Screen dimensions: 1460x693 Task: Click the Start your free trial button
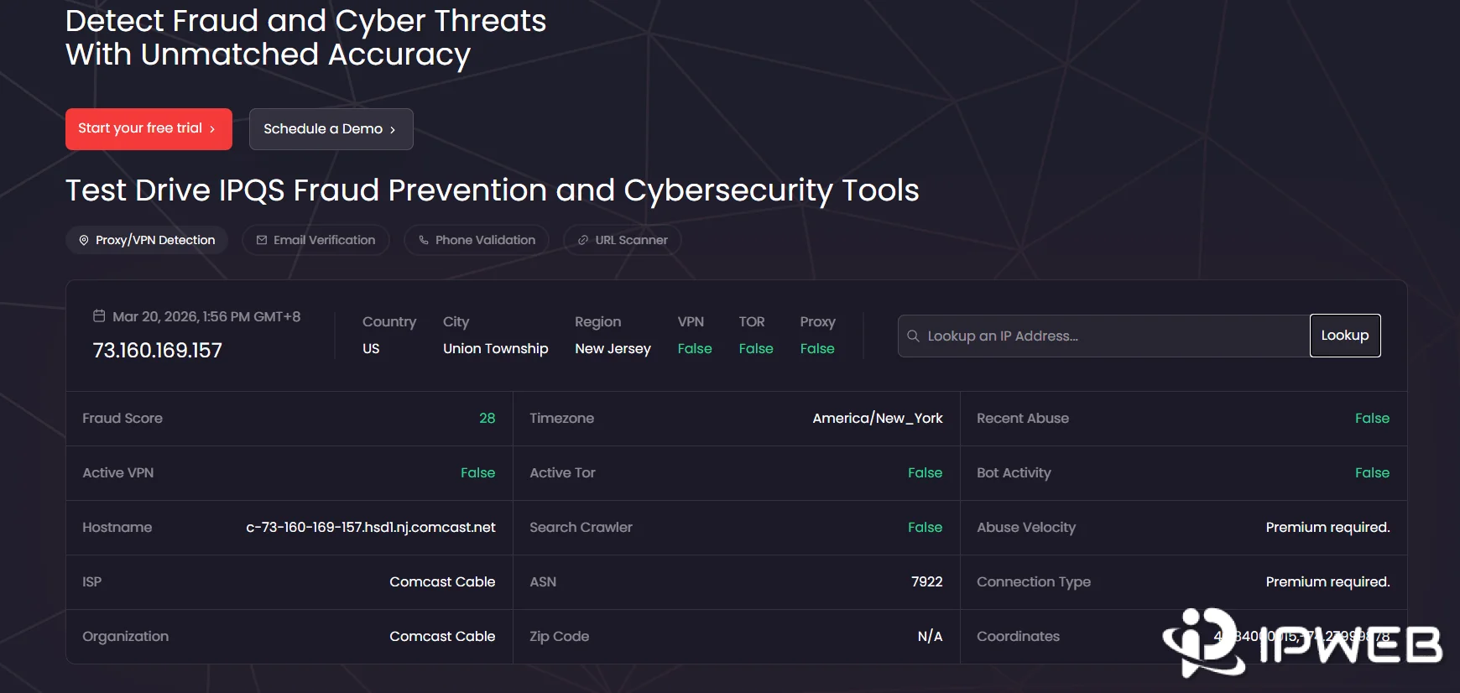pyautogui.click(x=148, y=129)
